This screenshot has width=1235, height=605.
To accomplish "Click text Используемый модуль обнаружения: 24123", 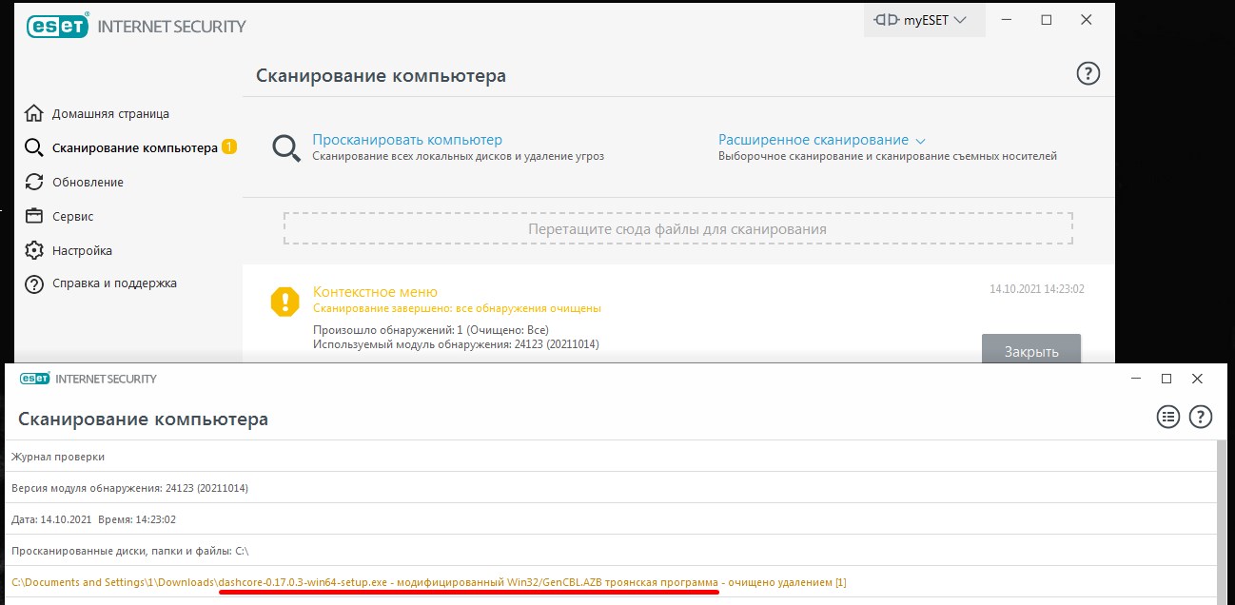I will [456, 344].
